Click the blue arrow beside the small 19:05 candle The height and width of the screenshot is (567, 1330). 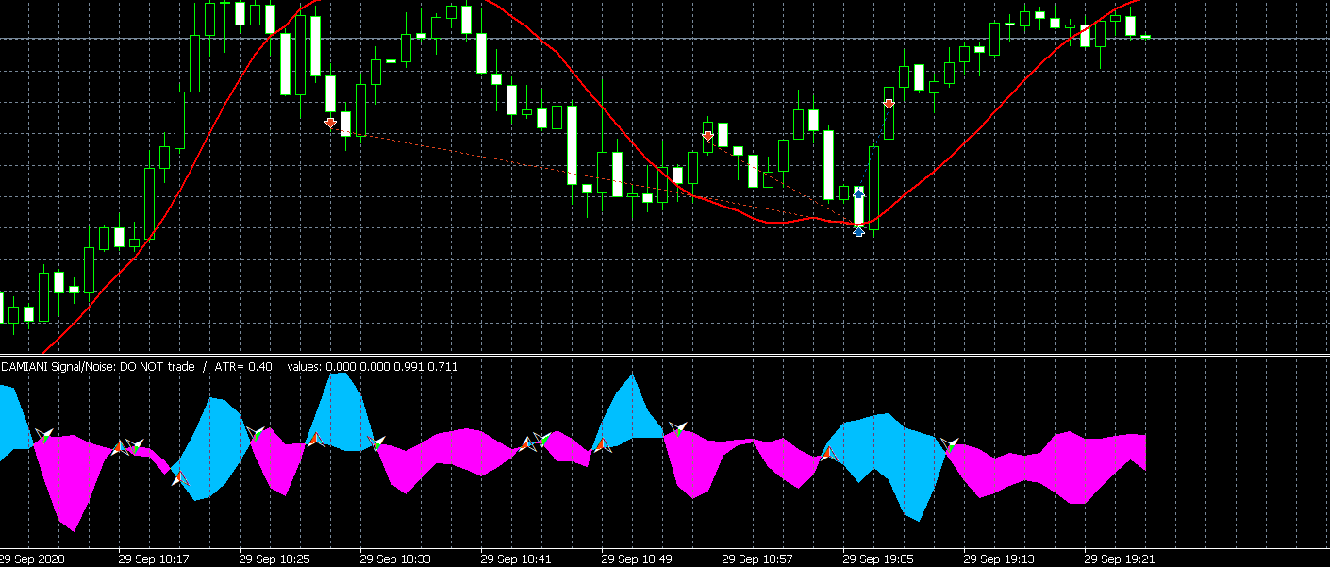point(858,192)
